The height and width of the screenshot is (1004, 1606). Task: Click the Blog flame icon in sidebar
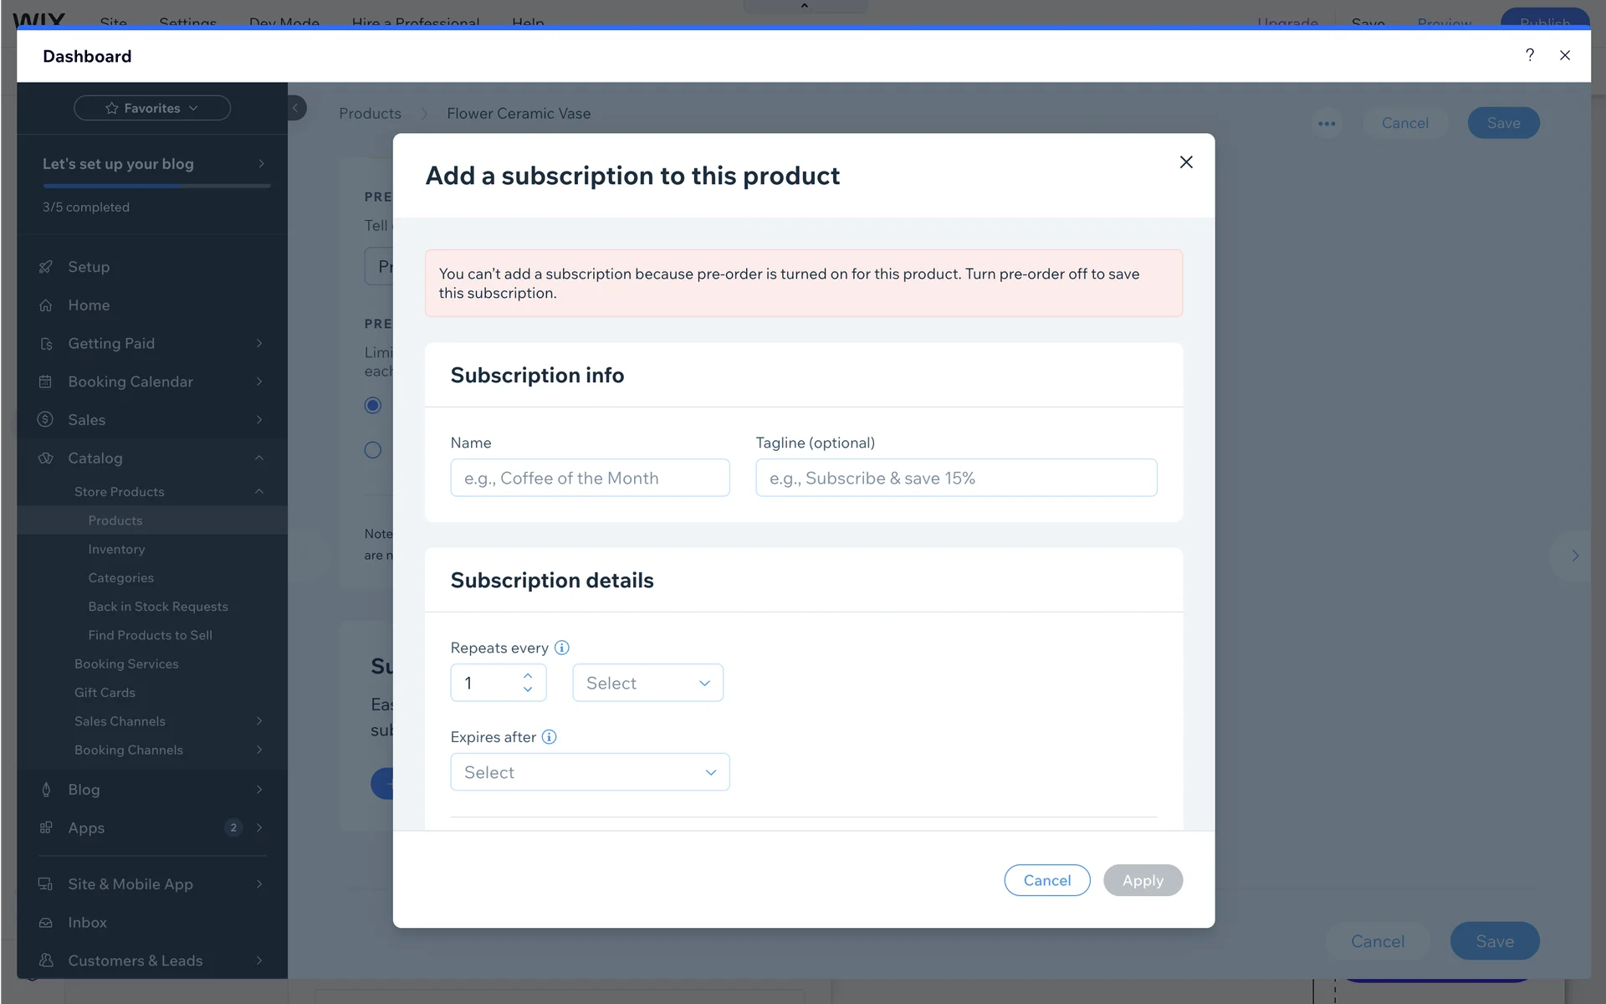point(46,790)
